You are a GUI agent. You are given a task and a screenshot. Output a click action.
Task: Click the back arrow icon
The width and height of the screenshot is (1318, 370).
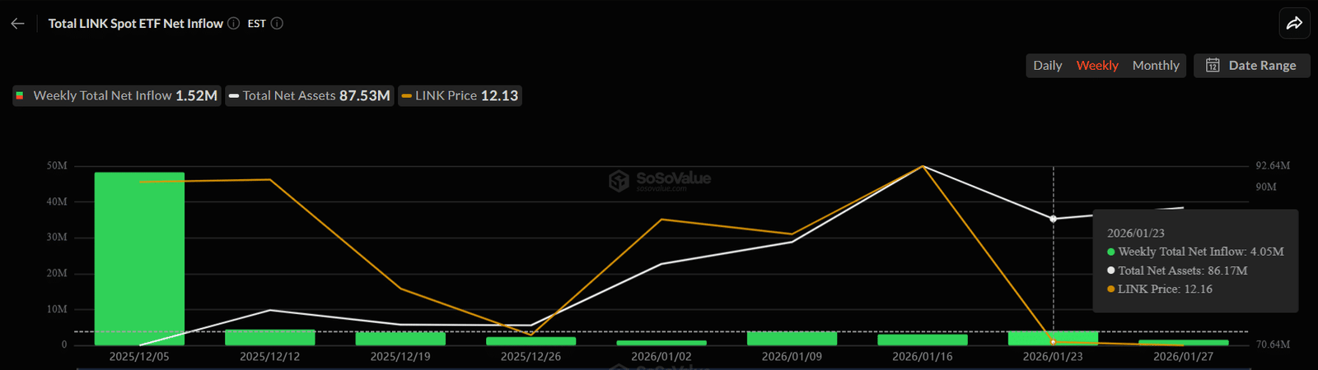tap(17, 24)
